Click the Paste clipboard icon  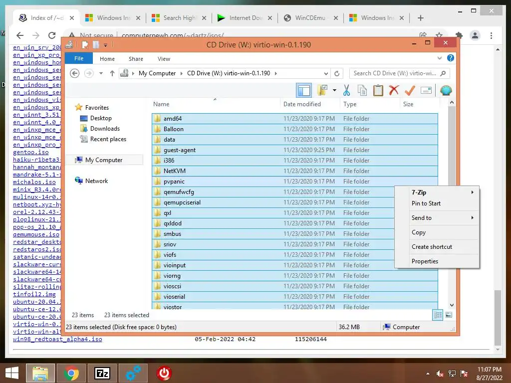[378, 90]
